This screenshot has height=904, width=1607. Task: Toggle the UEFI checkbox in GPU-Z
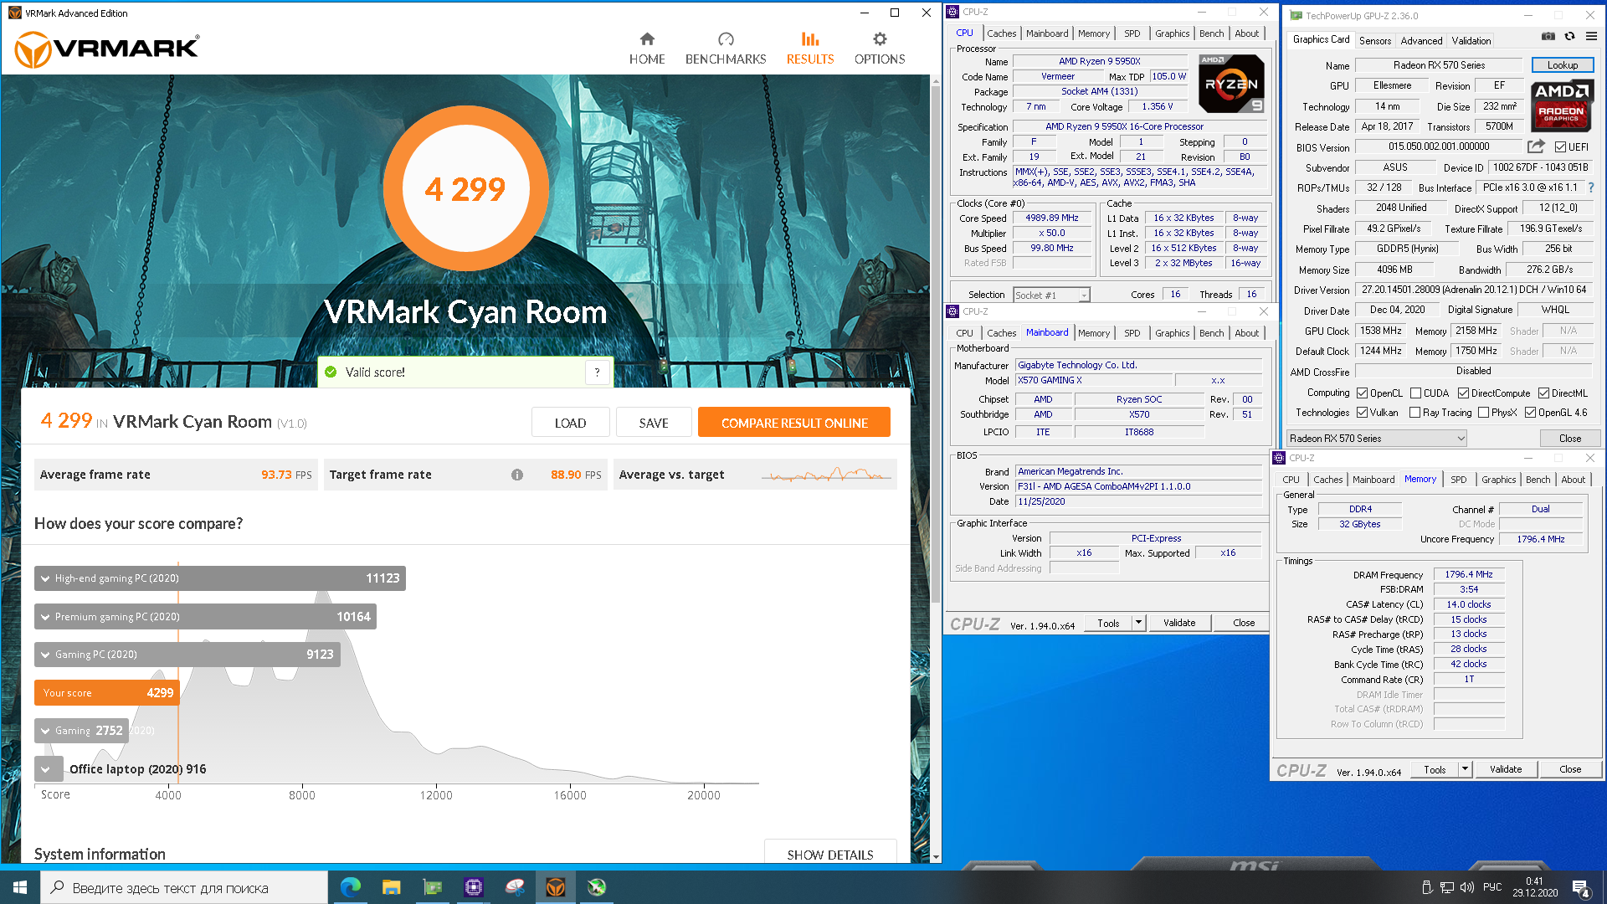(1560, 147)
